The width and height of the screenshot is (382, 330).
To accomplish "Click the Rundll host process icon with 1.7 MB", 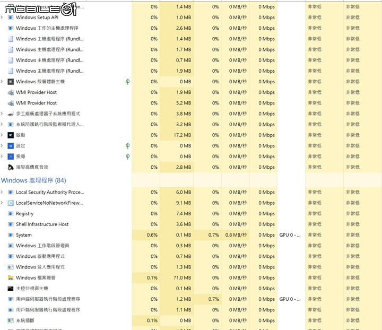I will coord(11,49).
